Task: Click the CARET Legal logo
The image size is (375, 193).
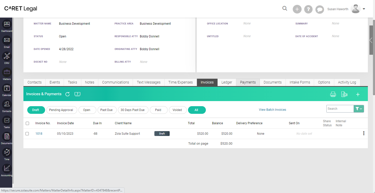Action: point(21,9)
